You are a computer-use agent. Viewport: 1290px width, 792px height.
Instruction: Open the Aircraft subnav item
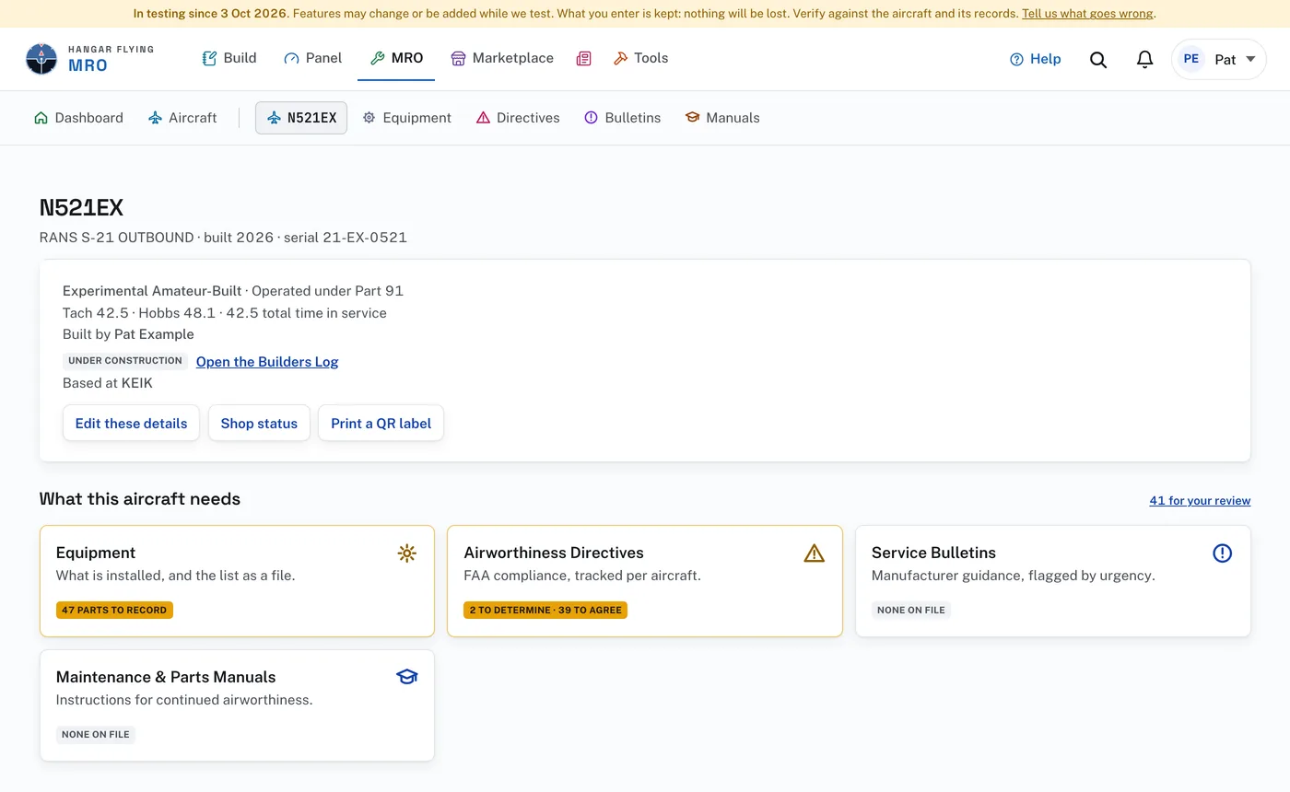click(182, 118)
